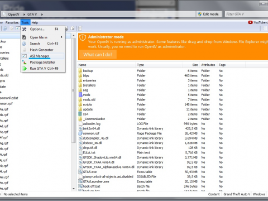The width and height of the screenshot is (268, 201).
Task: Click the ASI Manager icon
Action: 24,56
